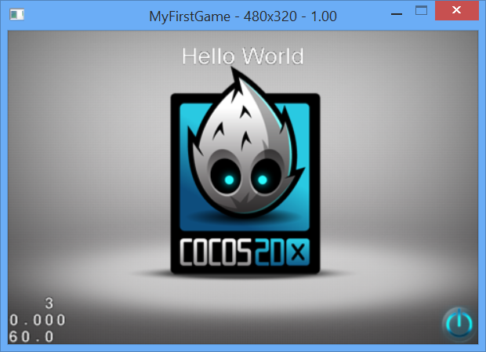Minimize the MyFirstGame window
Screen dimensions: 486x352
point(393,13)
